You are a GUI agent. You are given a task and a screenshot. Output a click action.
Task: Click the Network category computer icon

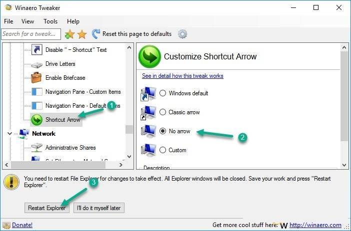23,134
